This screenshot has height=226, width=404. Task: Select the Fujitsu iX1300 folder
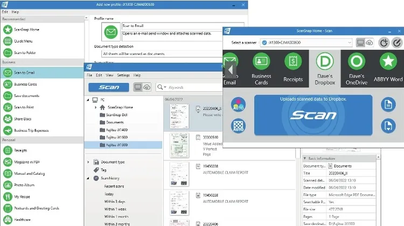pyautogui.click(x=123, y=145)
